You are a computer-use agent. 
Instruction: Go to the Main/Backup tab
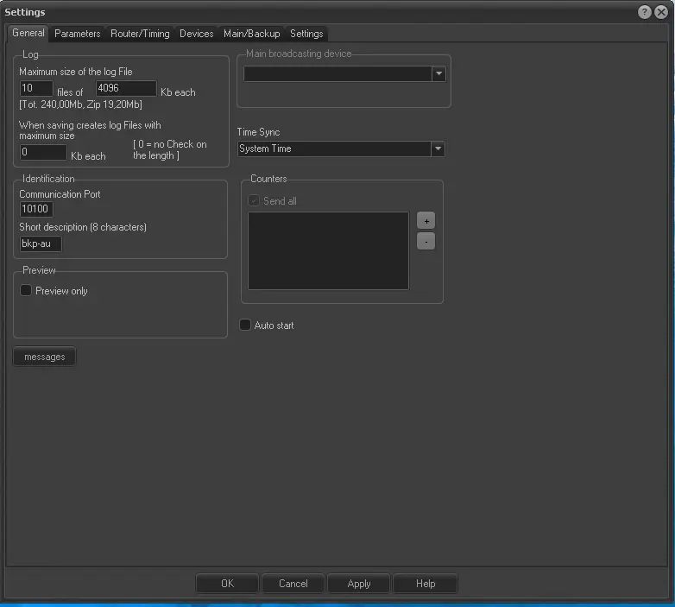251,34
